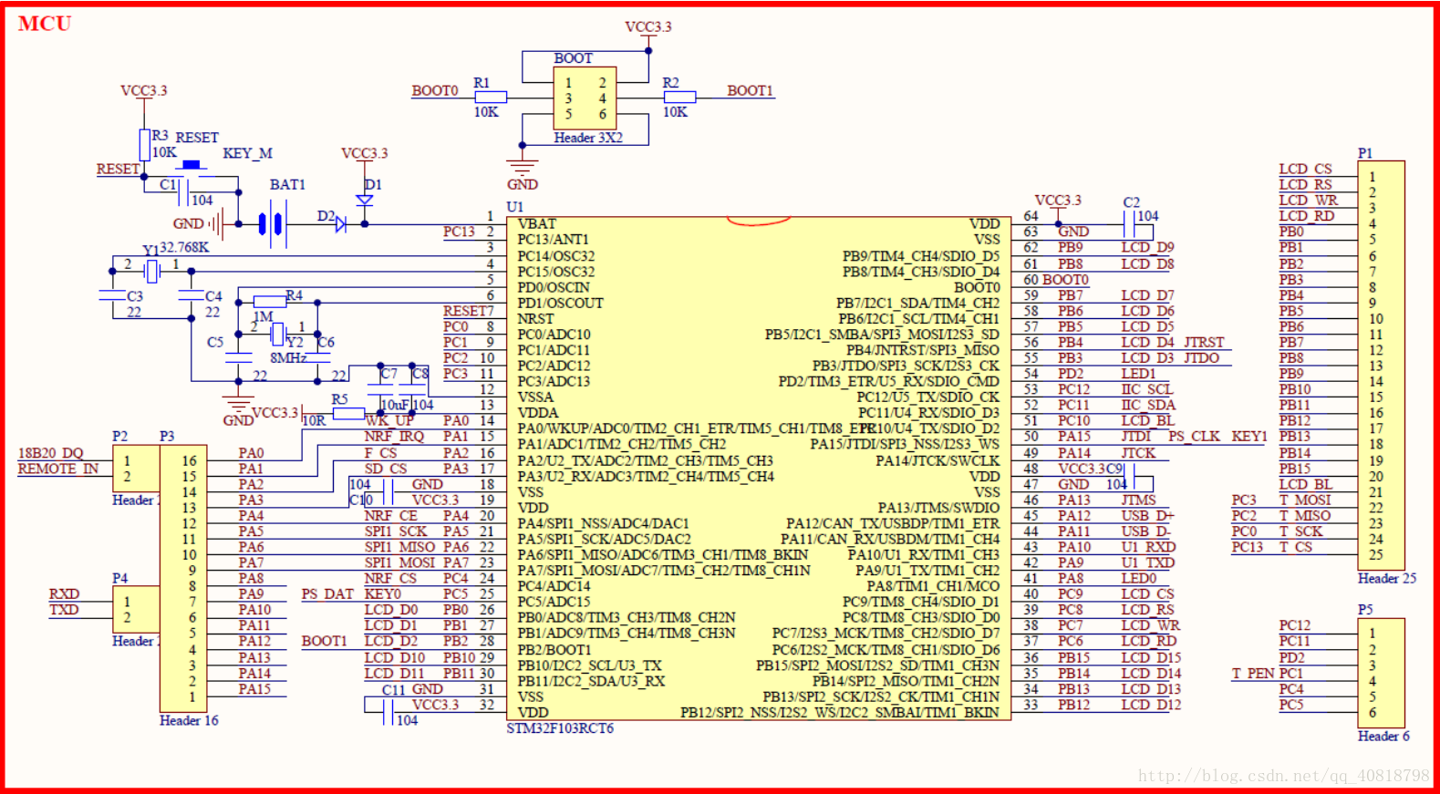The width and height of the screenshot is (1440, 794).
Task: Click the Header 16 label
Action: point(189,720)
